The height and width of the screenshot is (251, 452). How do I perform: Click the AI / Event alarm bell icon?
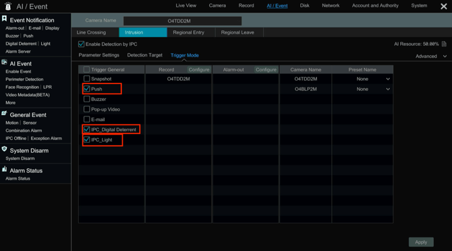click(x=8, y=6)
